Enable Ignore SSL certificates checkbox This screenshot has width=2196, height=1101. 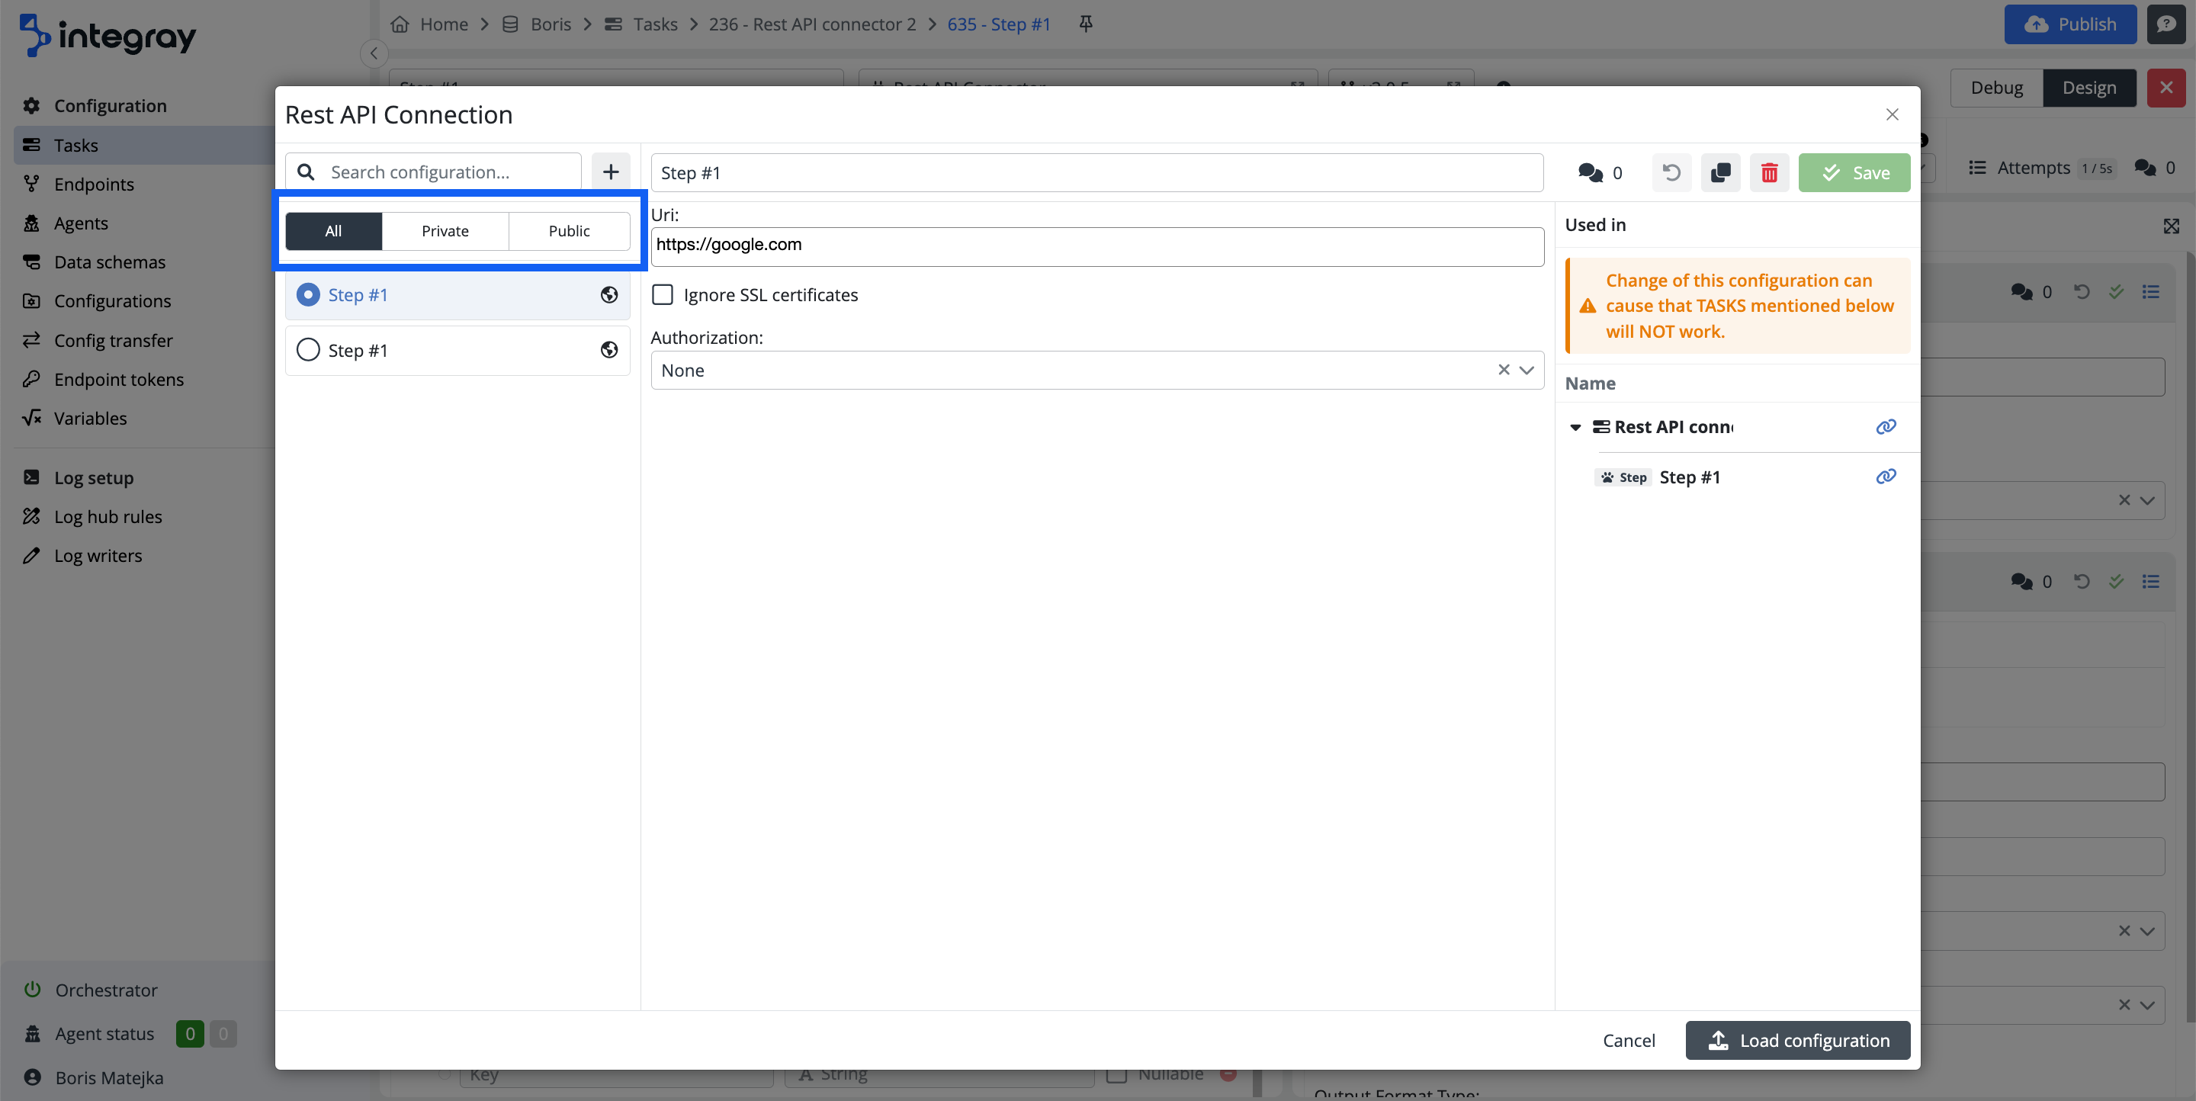[663, 295]
